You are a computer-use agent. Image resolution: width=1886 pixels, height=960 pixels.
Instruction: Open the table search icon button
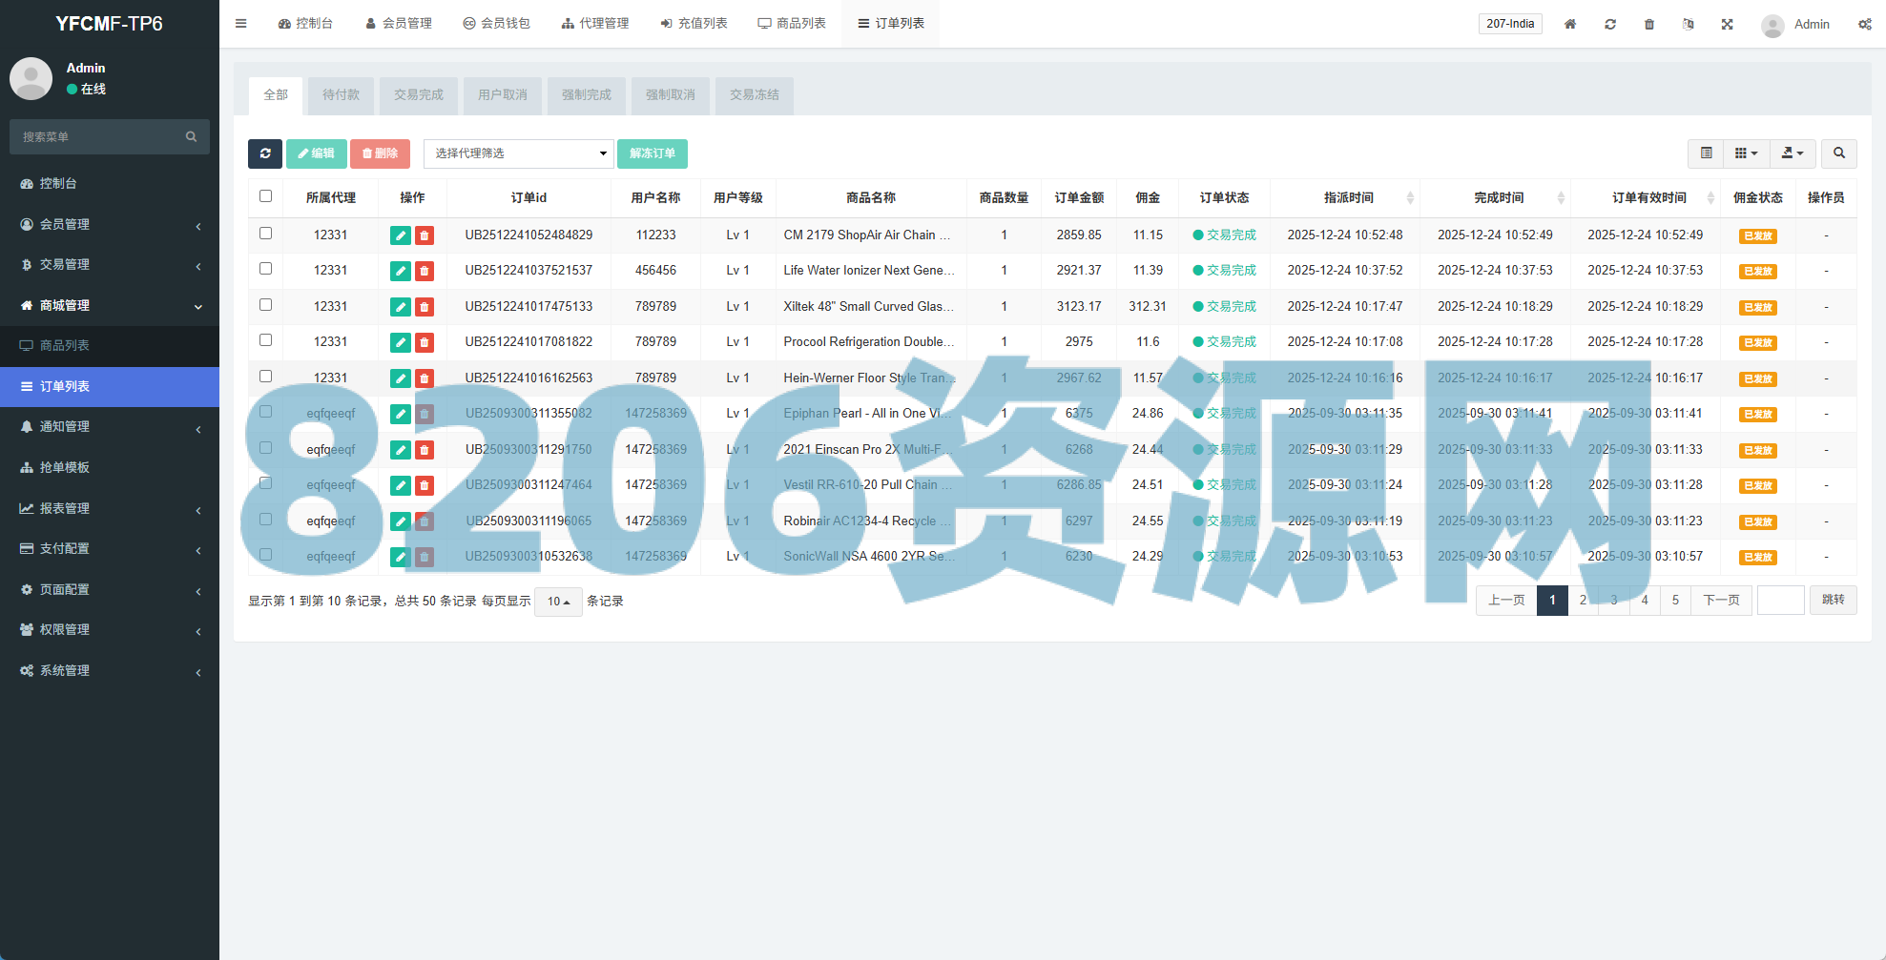pyautogui.click(x=1838, y=153)
